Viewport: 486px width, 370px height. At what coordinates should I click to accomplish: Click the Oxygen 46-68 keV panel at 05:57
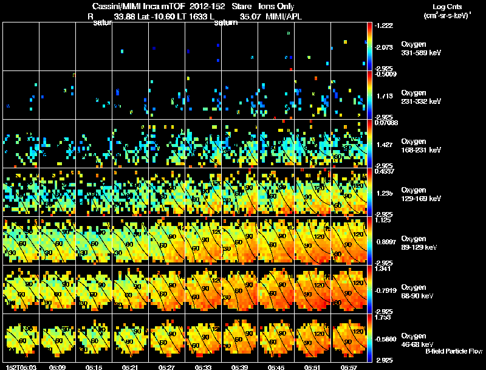[x=349, y=338]
